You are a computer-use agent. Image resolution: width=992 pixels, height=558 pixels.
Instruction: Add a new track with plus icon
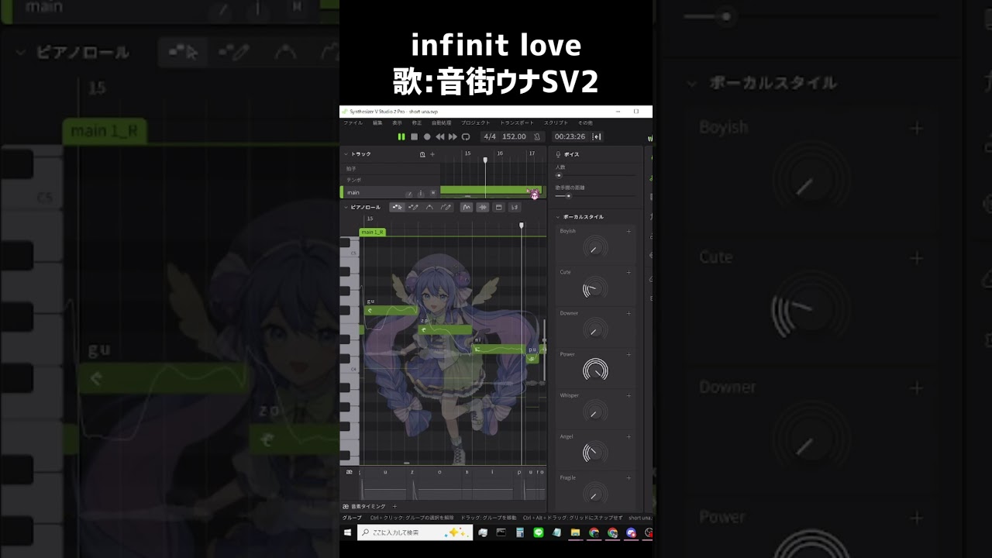(x=432, y=154)
